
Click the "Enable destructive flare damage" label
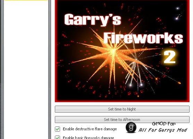coord(90,129)
